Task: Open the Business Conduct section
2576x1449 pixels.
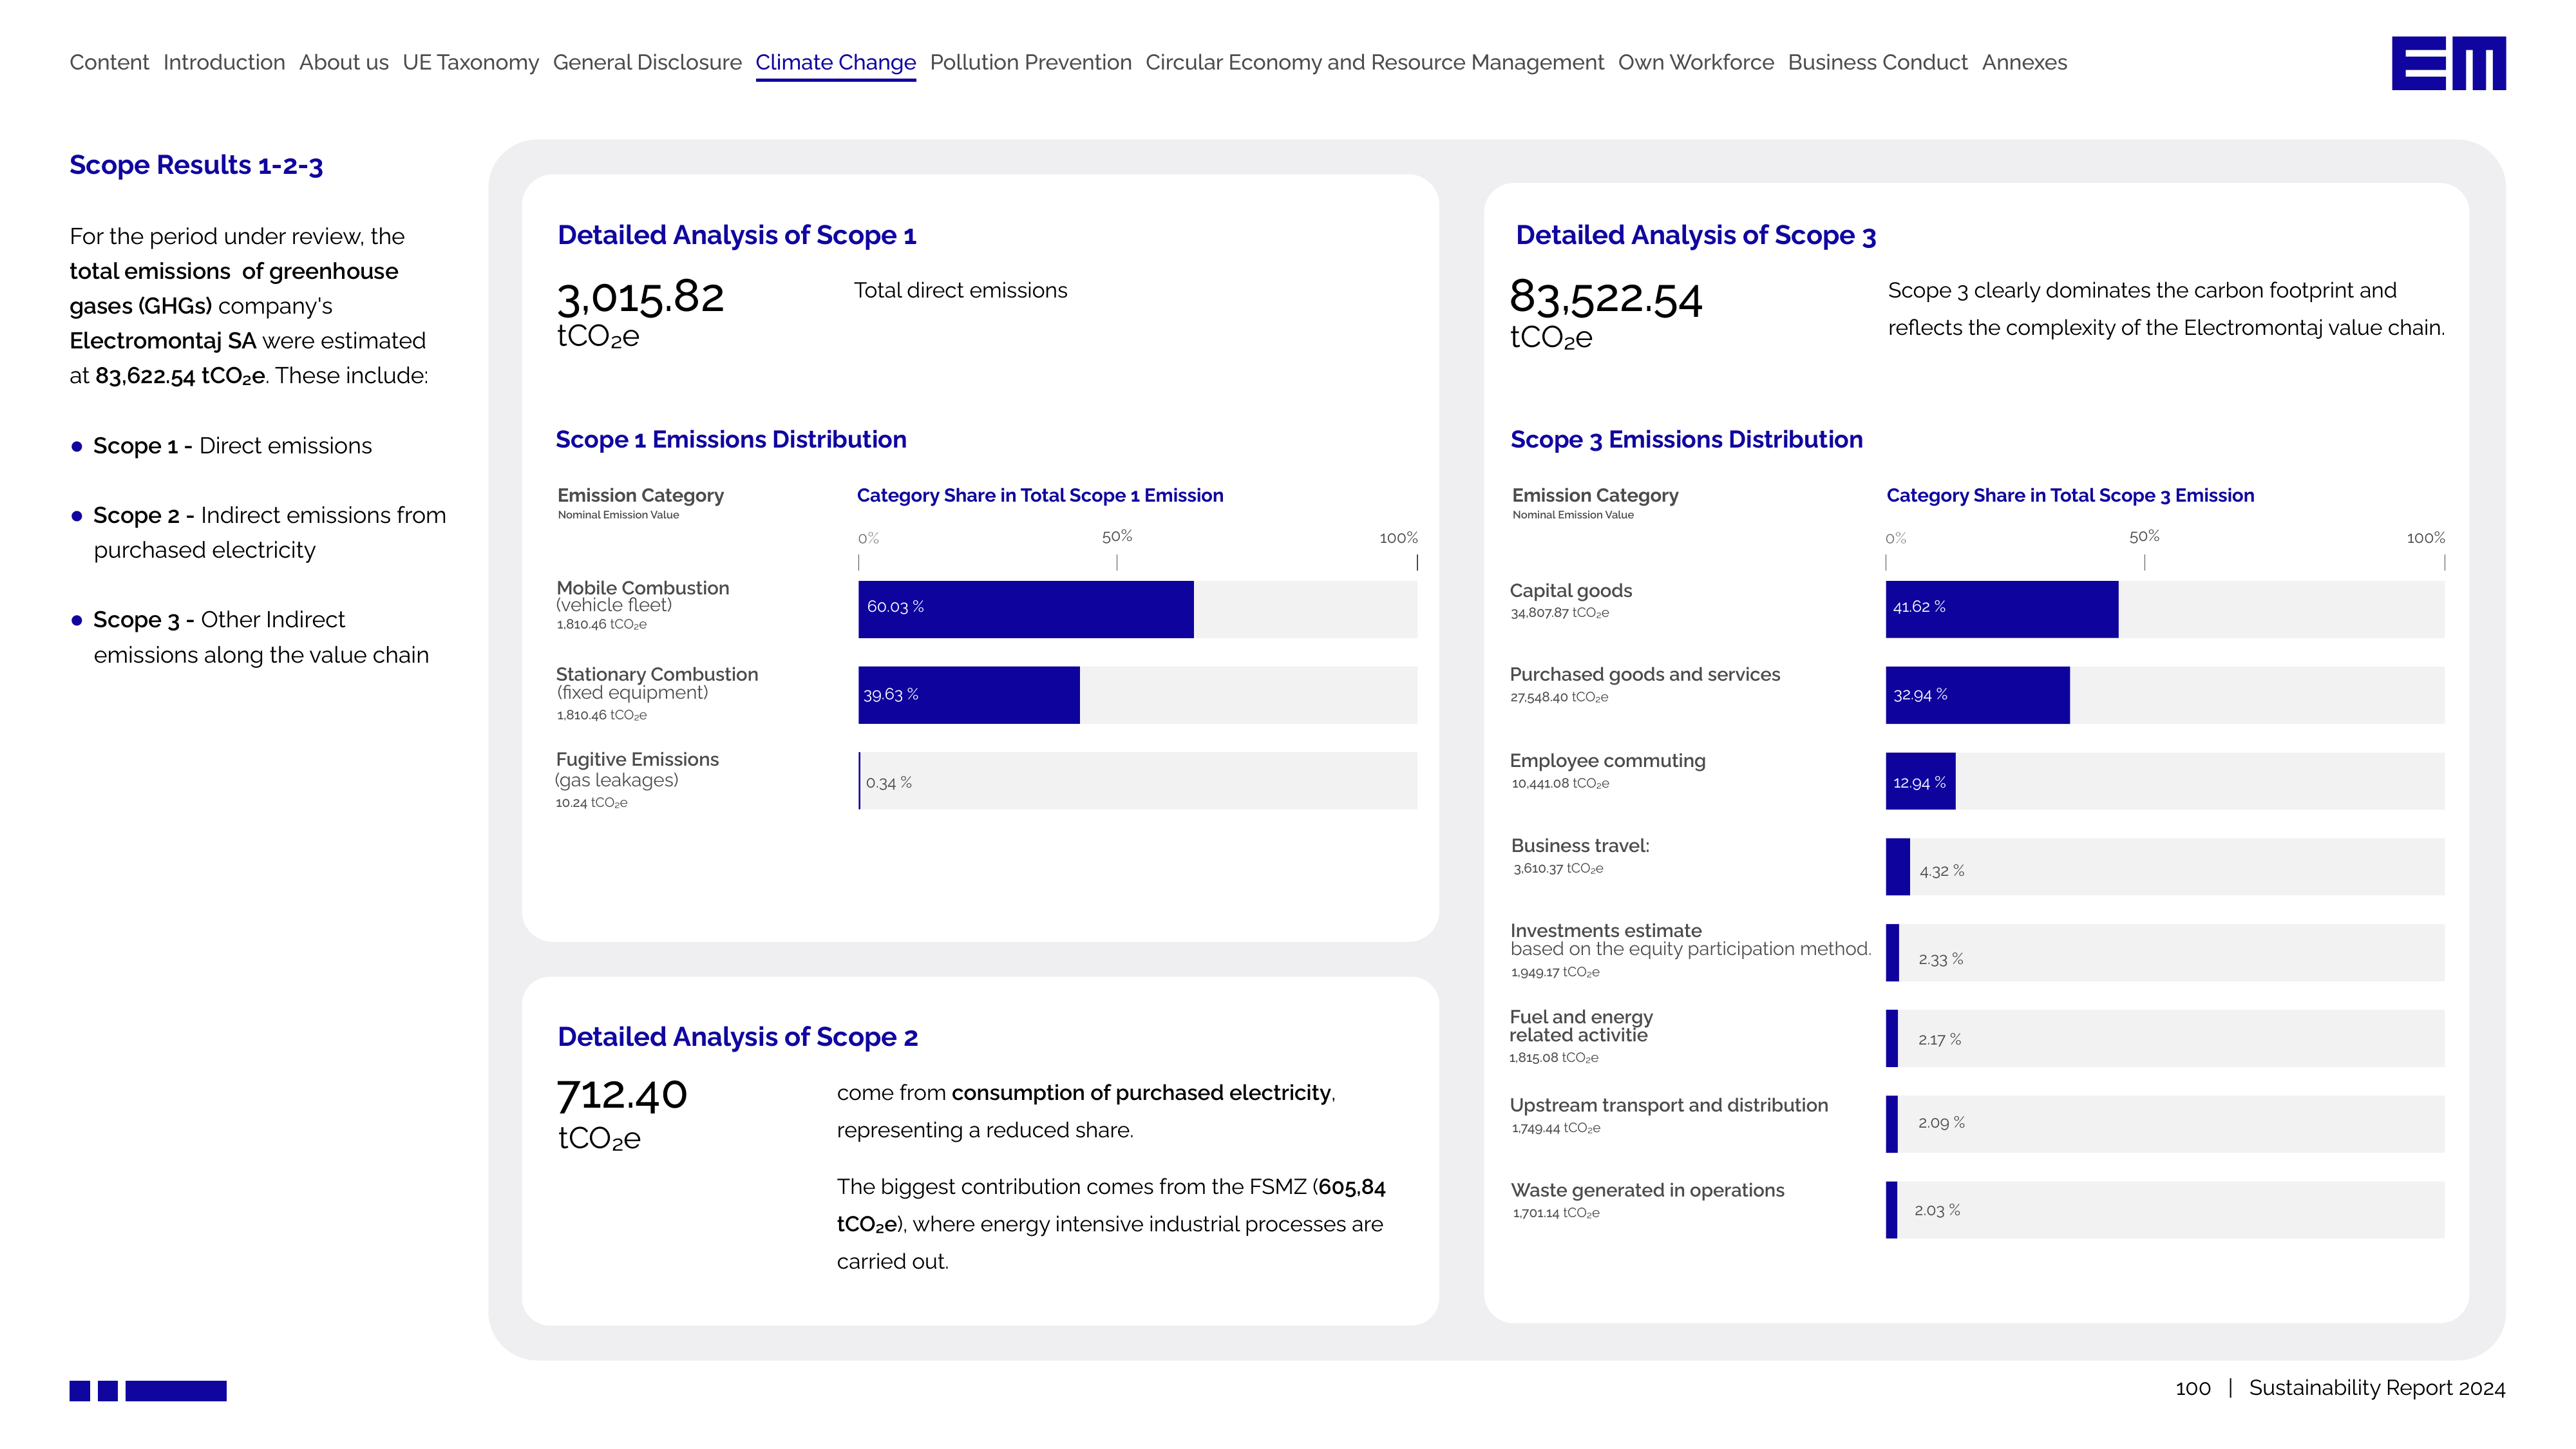Action: (1877, 62)
